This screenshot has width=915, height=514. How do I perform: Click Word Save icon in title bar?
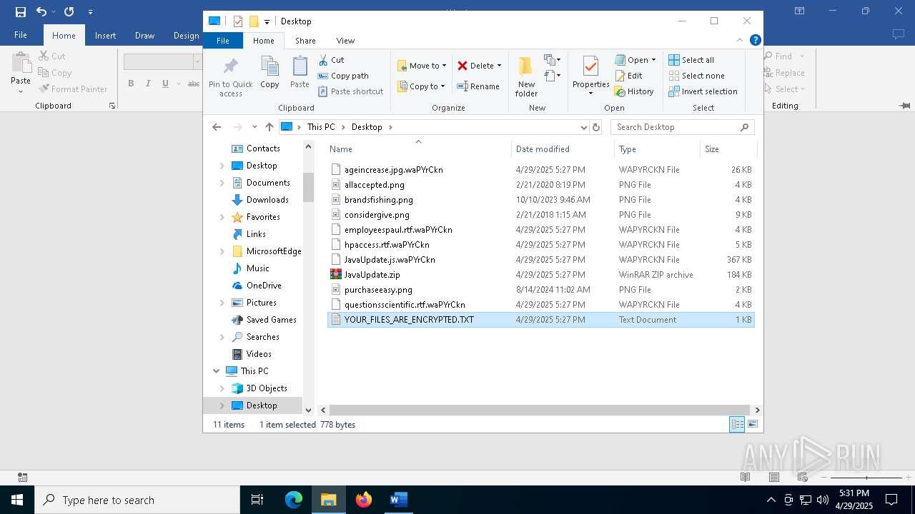(x=21, y=11)
